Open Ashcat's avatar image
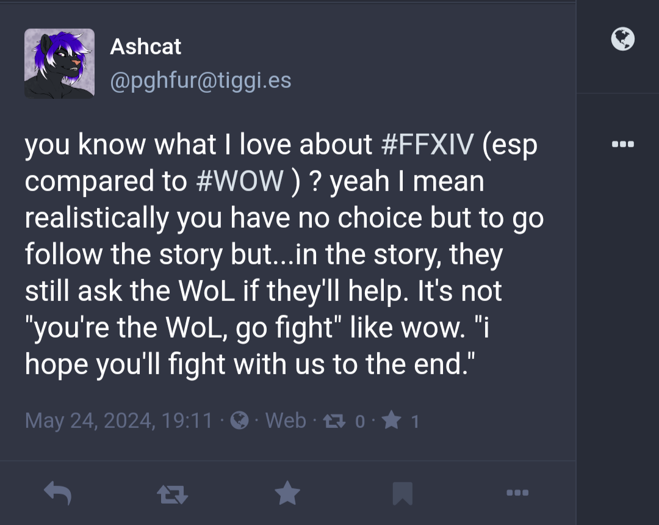 pyautogui.click(x=59, y=63)
